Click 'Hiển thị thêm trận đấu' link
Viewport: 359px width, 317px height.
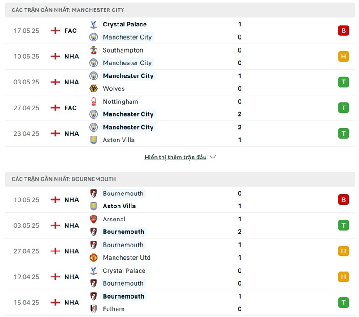click(175, 158)
